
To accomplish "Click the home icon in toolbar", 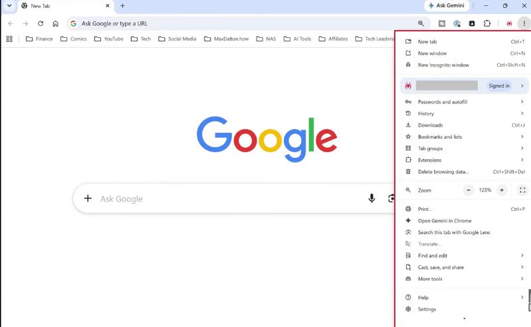I will click(56, 23).
